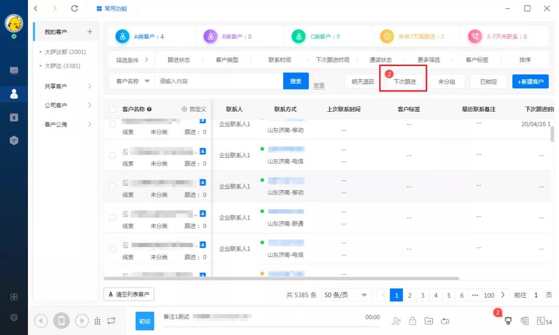Open the 常用功能 tab
Viewport: 559px width, 335px height.
click(112, 9)
